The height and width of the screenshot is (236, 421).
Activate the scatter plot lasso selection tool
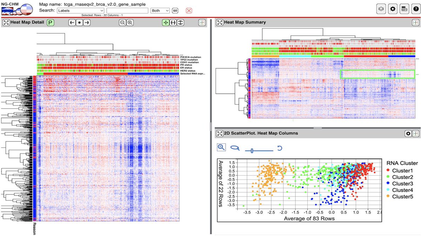[x=235, y=148]
